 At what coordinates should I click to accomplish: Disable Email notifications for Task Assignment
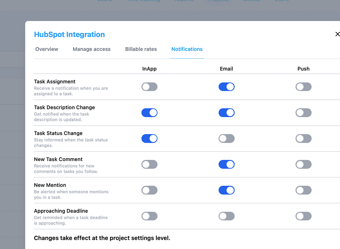tap(226, 87)
